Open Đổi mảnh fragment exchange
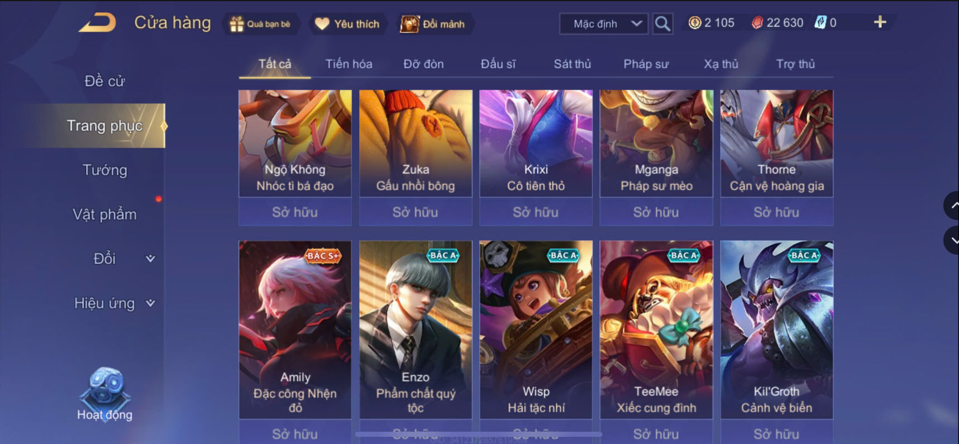959x444 pixels. (x=433, y=24)
